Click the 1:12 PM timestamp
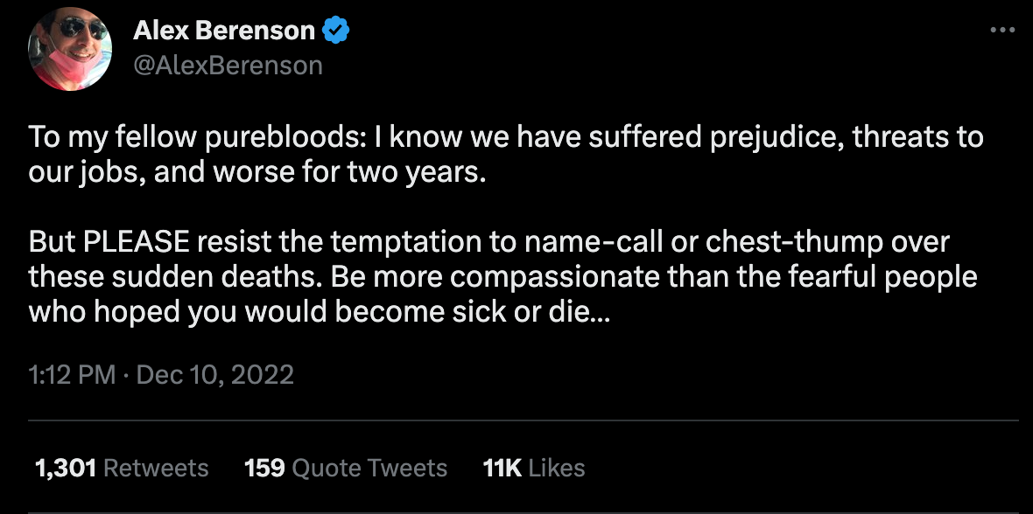Image resolution: width=1033 pixels, height=514 pixels. [x=72, y=375]
